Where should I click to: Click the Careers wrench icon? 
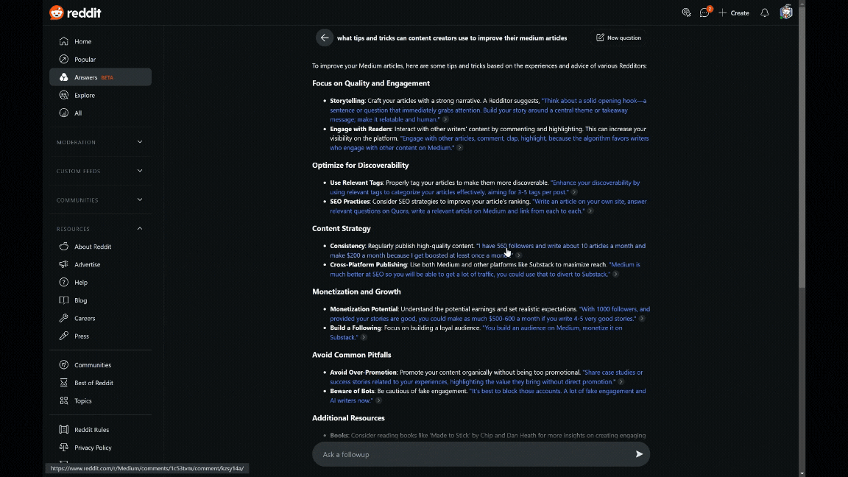tap(64, 318)
